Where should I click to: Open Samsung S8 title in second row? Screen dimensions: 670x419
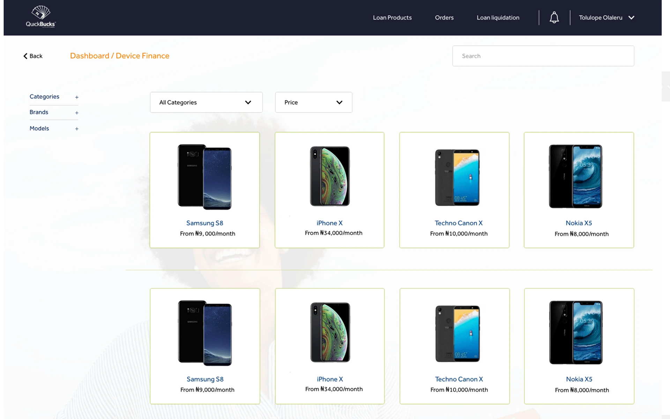coord(205,379)
